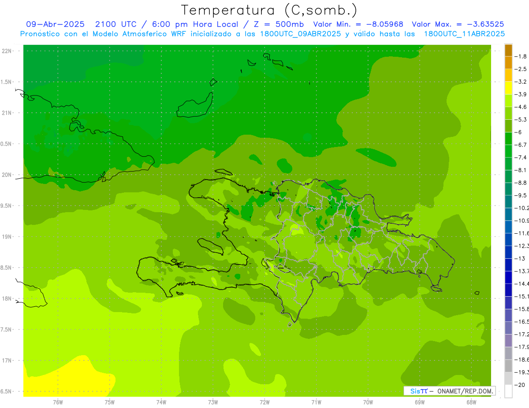The width and height of the screenshot is (529, 408).
Task: Click the '-20' legend value
Action: (519, 385)
